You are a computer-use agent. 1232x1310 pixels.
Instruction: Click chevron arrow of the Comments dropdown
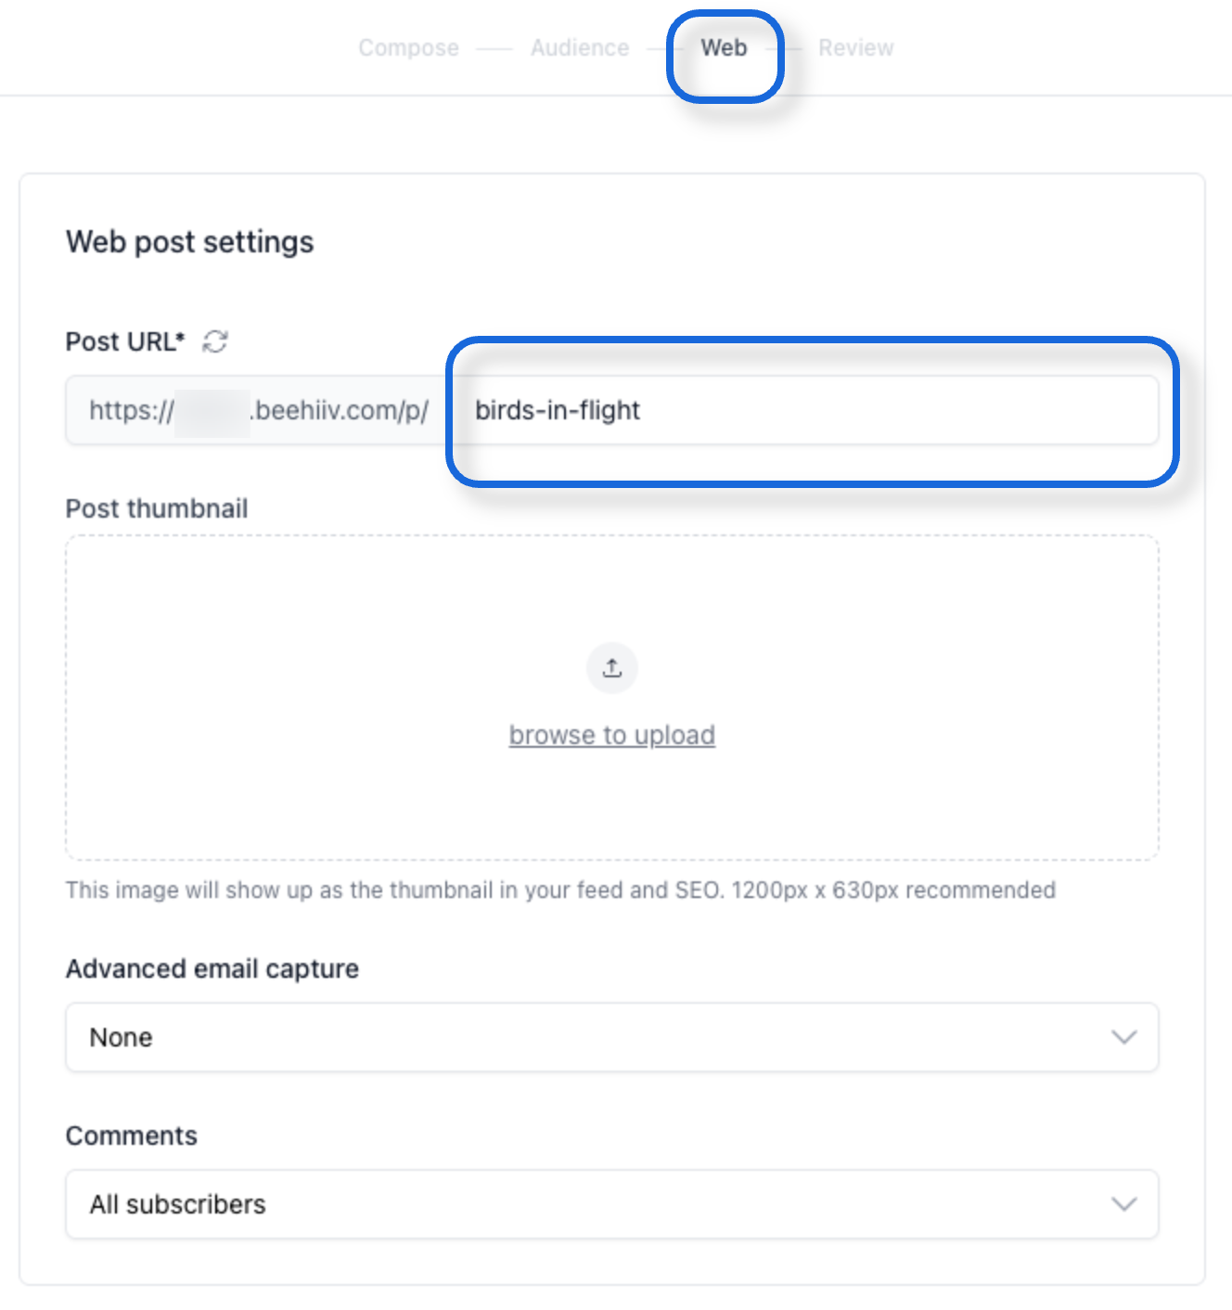point(1123,1204)
